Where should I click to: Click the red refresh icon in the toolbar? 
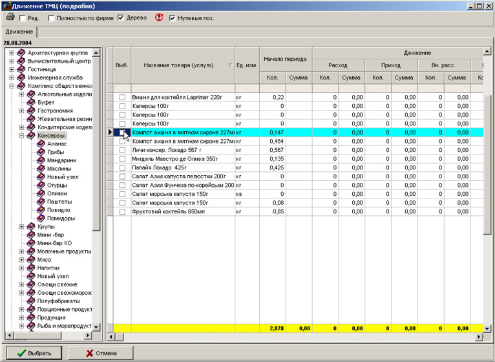[x=159, y=17]
